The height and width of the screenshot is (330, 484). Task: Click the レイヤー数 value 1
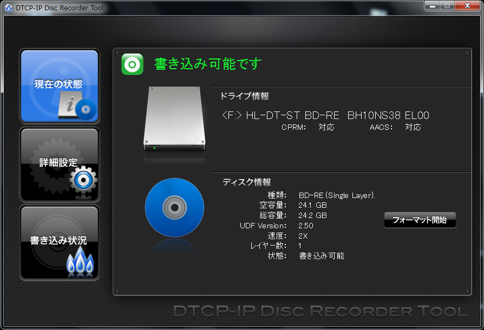click(300, 246)
